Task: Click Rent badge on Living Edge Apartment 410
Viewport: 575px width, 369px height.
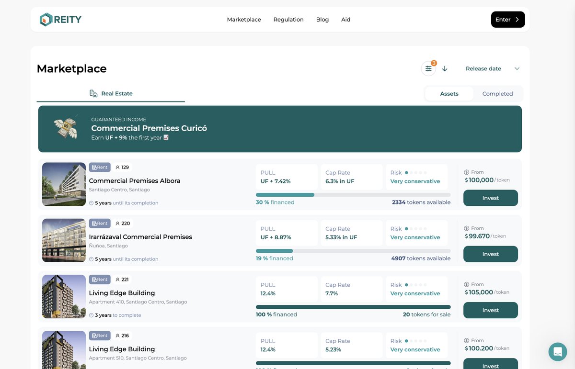Action: click(100, 280)
